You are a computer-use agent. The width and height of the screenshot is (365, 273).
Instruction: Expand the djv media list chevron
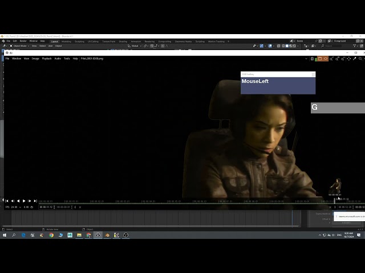click(x=306, y=59)
